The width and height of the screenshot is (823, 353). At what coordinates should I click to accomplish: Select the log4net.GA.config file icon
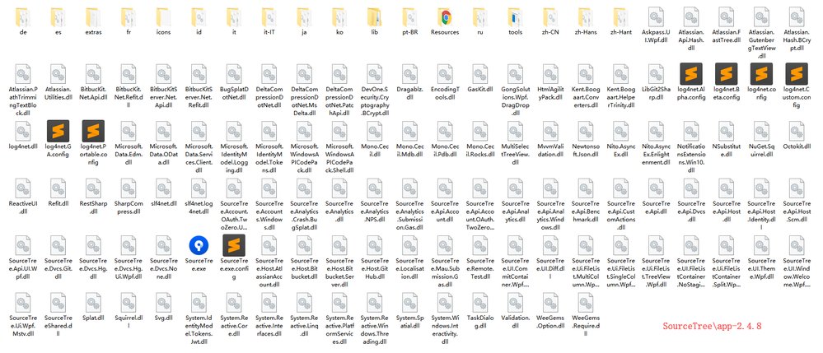click(x=58, y=131)
